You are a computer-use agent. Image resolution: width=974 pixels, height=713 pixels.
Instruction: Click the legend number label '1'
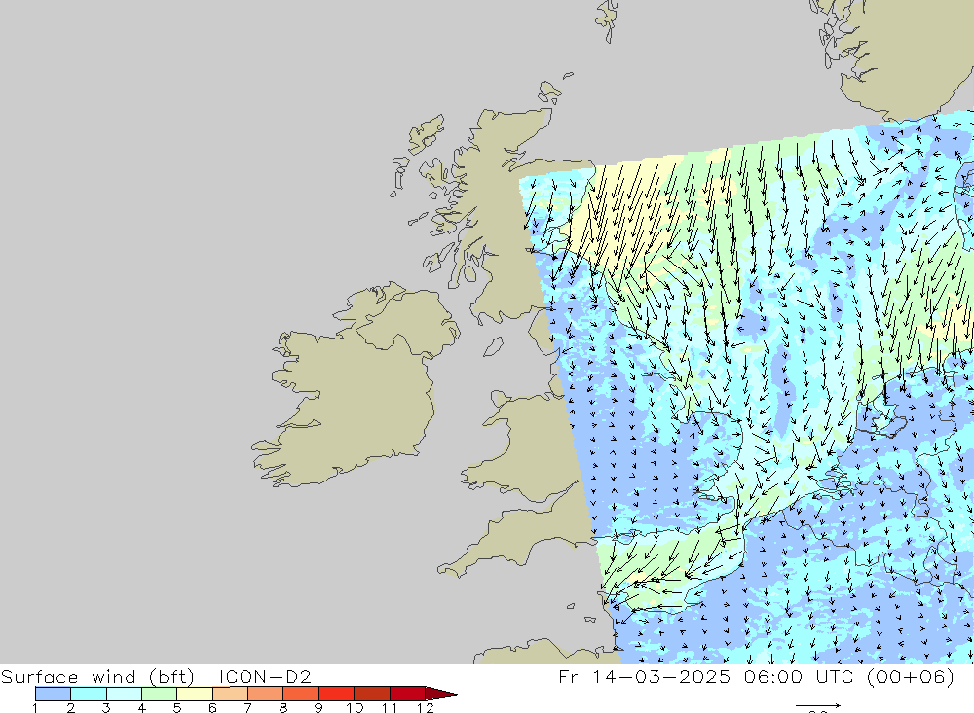35,708
